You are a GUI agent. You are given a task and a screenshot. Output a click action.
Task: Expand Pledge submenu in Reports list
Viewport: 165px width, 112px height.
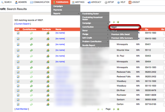pos(95,34)
